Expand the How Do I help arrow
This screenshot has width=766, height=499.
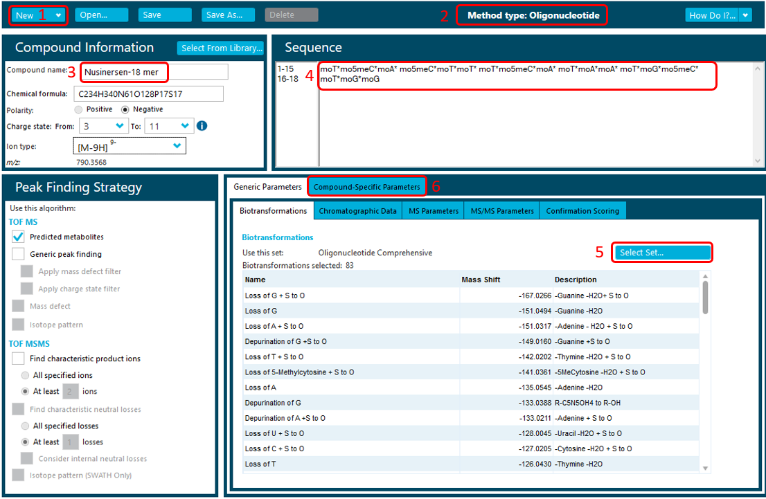(745, 15)
